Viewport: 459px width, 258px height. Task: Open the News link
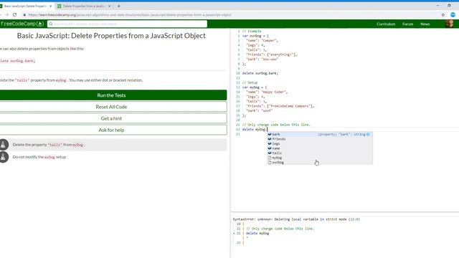point(425,24)
